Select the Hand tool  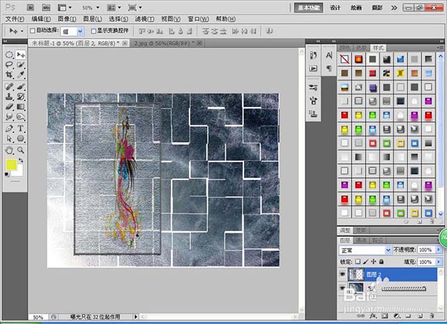pos(9,150)
